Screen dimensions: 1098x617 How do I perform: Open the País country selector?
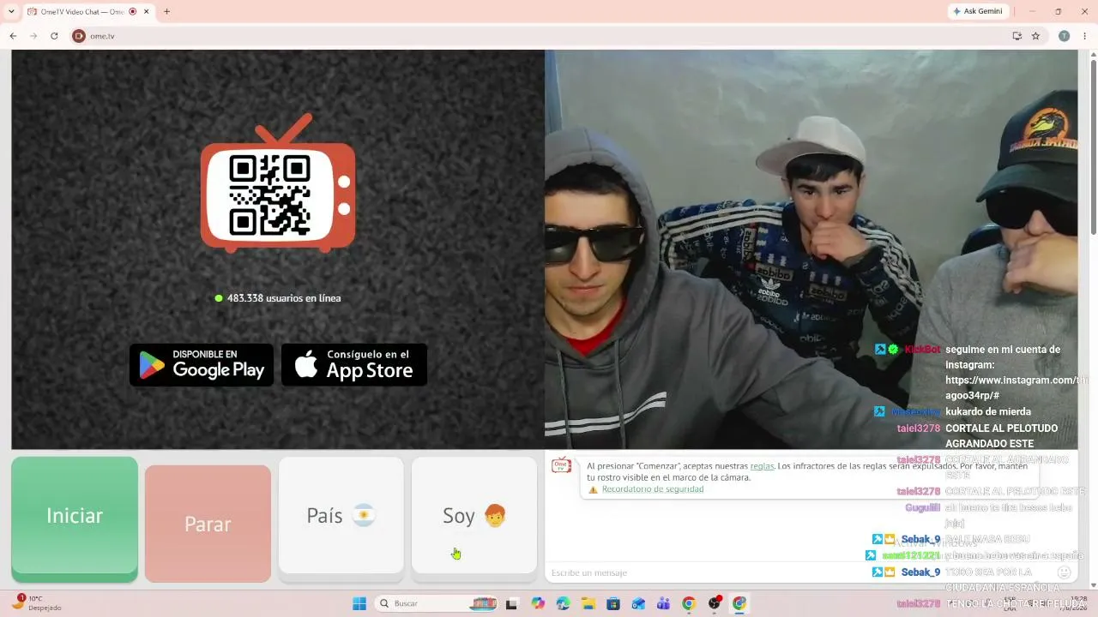pyautogui.click(x=341, y=516)
